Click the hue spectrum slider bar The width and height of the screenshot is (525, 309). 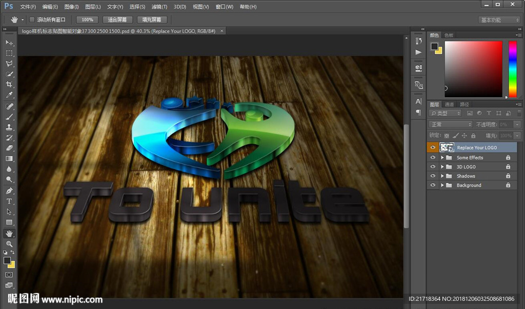[513, 69]
